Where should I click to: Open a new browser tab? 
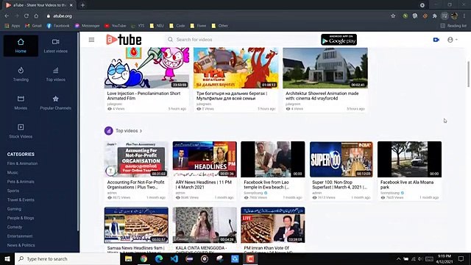82,5
